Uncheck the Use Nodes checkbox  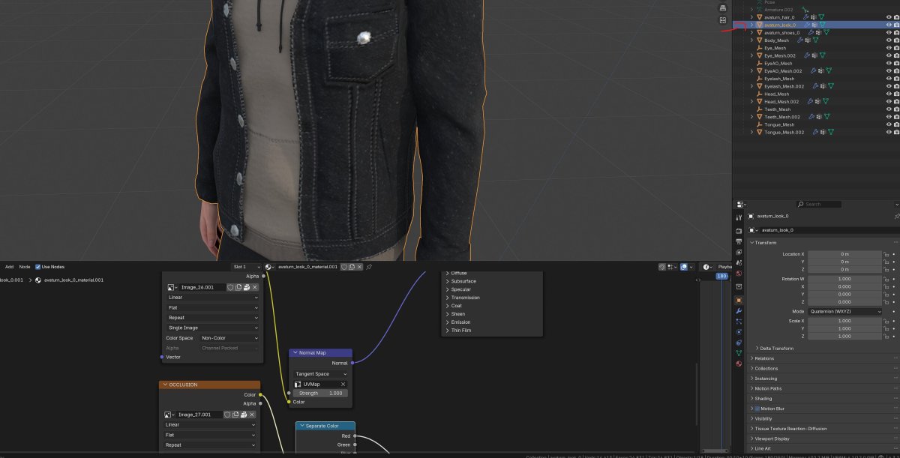pos(38,267)
